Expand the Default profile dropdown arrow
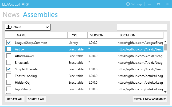This screenshot has height=107, width=172. pyautogui.click(x=47, y=27)
